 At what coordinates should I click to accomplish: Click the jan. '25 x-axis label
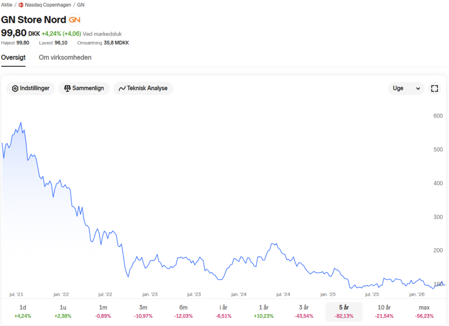pyautogui.click(x=328, y=294)
